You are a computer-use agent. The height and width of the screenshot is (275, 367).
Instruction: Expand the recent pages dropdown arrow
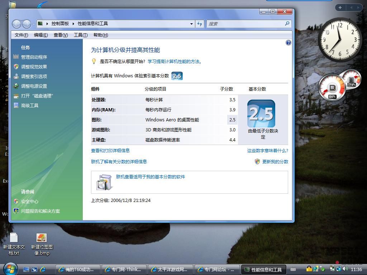click(x=34, y=24)
